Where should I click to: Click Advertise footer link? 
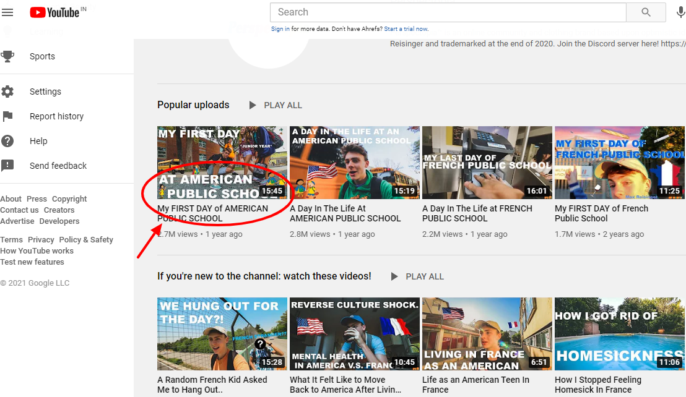[17, 221]
